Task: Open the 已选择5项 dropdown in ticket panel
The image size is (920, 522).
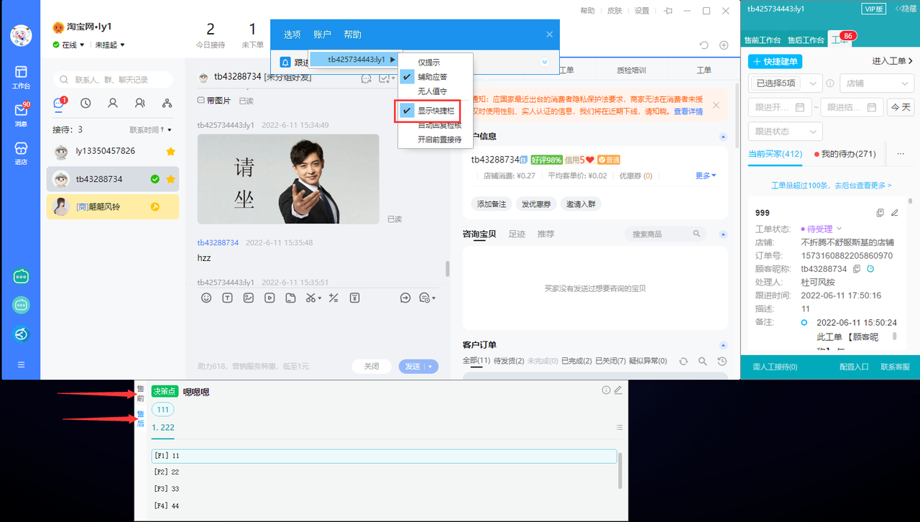Action: [x=785, y=83]
